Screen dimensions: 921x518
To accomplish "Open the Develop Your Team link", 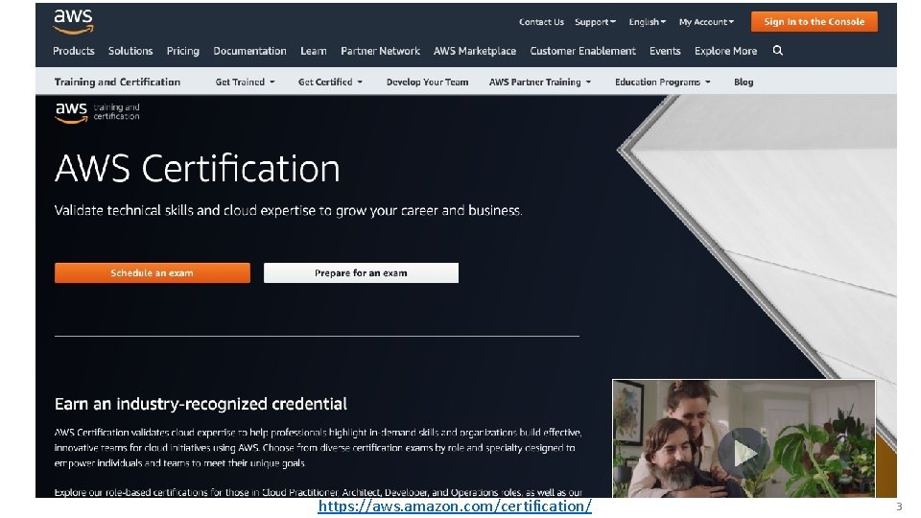I will click(x=427, y=82).
